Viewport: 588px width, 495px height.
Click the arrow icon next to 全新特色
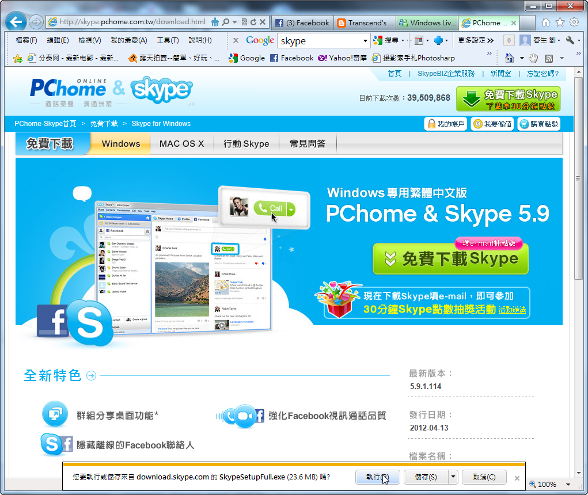91,375
